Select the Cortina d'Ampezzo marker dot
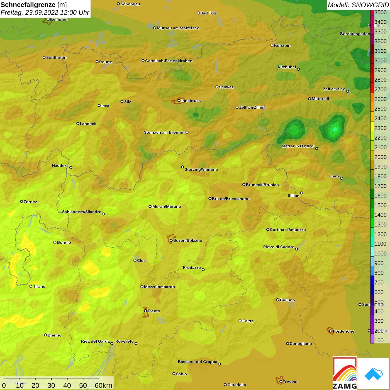390x390 pixels. pos(268,230)
